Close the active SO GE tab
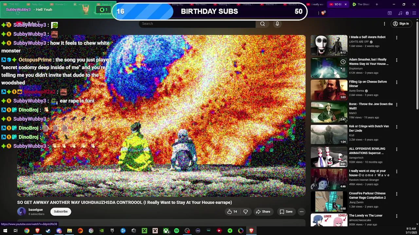Image resolution: width=419 pixels, height=235 pixels. [345, 4]
